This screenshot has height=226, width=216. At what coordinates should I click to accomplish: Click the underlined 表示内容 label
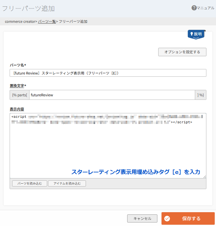[17, 109]
